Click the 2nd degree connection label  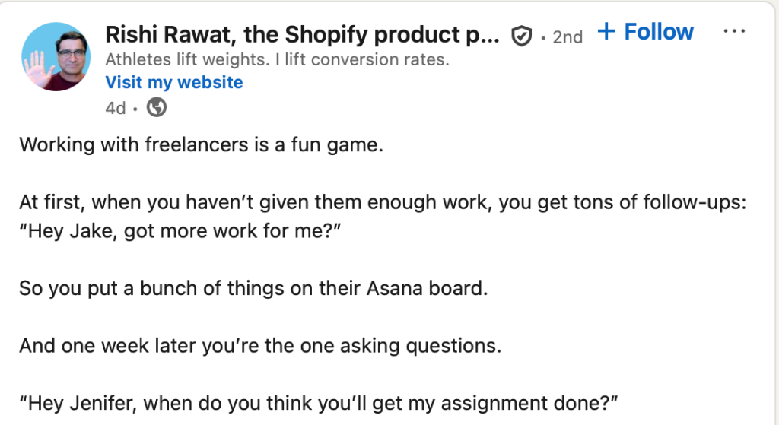pos(568,36)
